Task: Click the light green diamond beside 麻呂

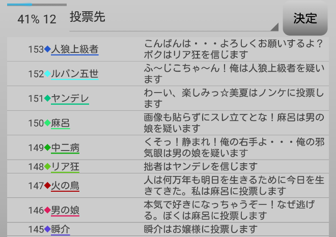Action: [x=48, y=123]
